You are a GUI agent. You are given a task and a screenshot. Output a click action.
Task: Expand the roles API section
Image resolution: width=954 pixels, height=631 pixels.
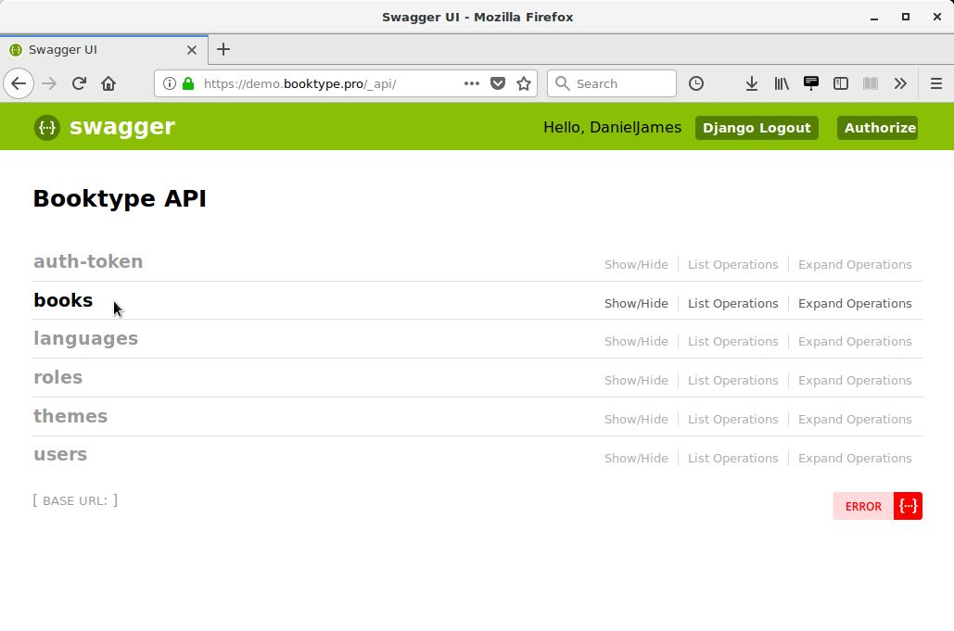57,377
